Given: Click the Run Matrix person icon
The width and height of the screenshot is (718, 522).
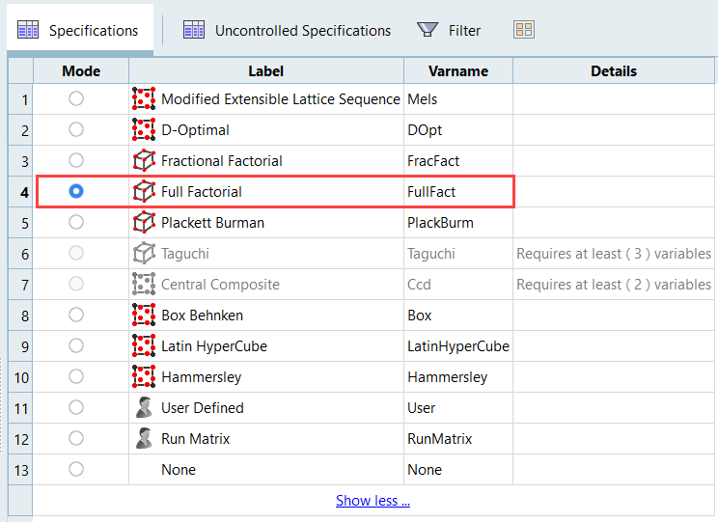Looking at the screenshot, I should pyautogui.click(x=144, y=438).
